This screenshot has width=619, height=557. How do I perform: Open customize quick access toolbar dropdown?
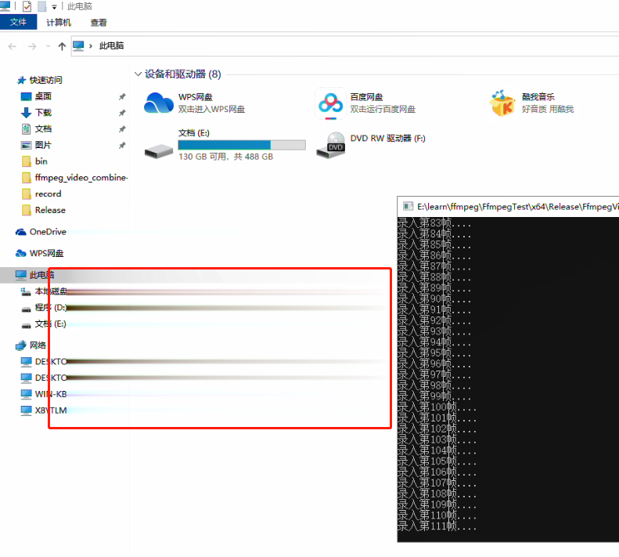point(55,7)
